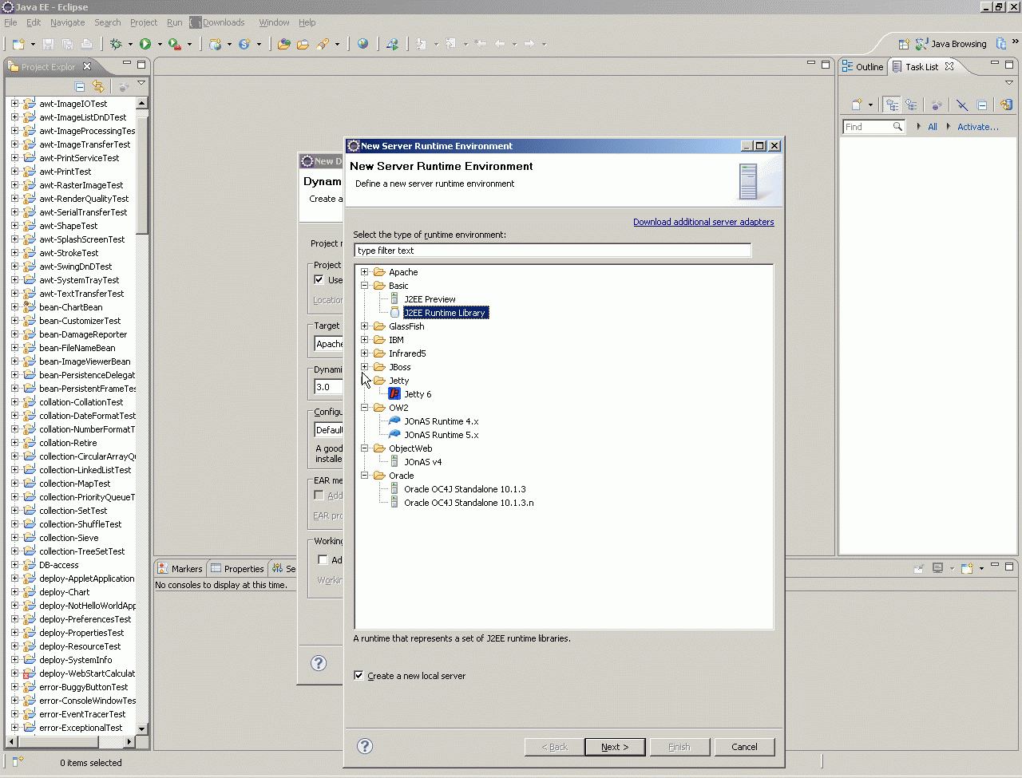This screenshot has height=778, width=1022.
Task: Expand the JBoss category
Action: click(x=365, y=367)
